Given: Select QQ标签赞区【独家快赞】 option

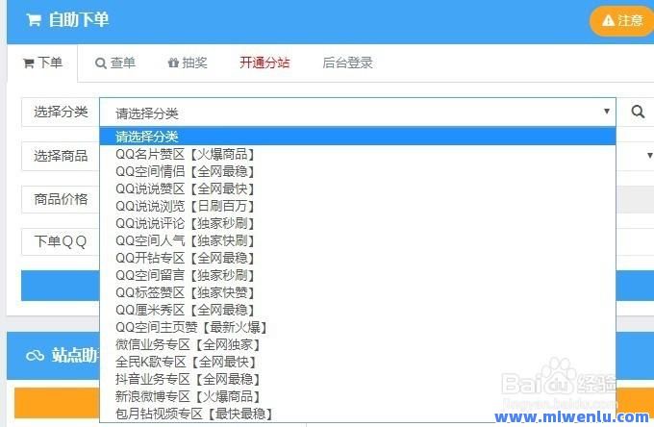Looking at the screenshot, I should (358, 292).
